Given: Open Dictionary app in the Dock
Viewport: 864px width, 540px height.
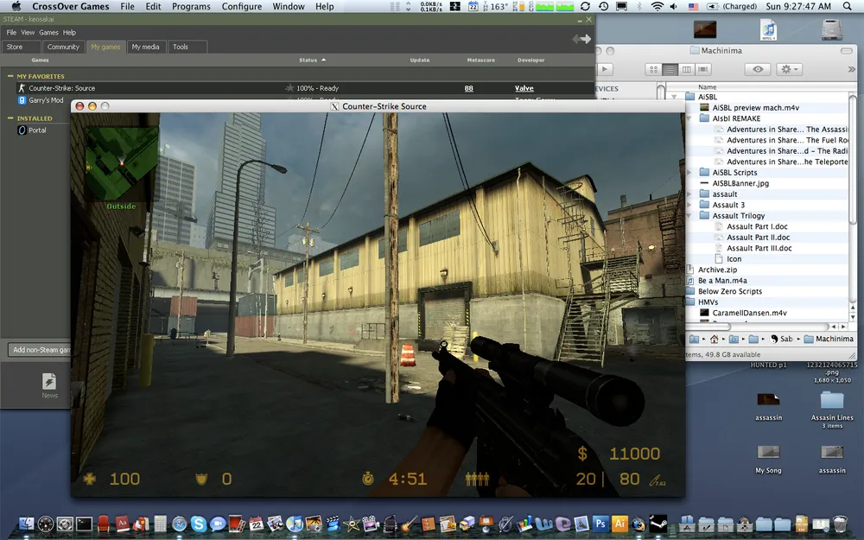Looking at the screenshot, I should [x=123, y=523].
